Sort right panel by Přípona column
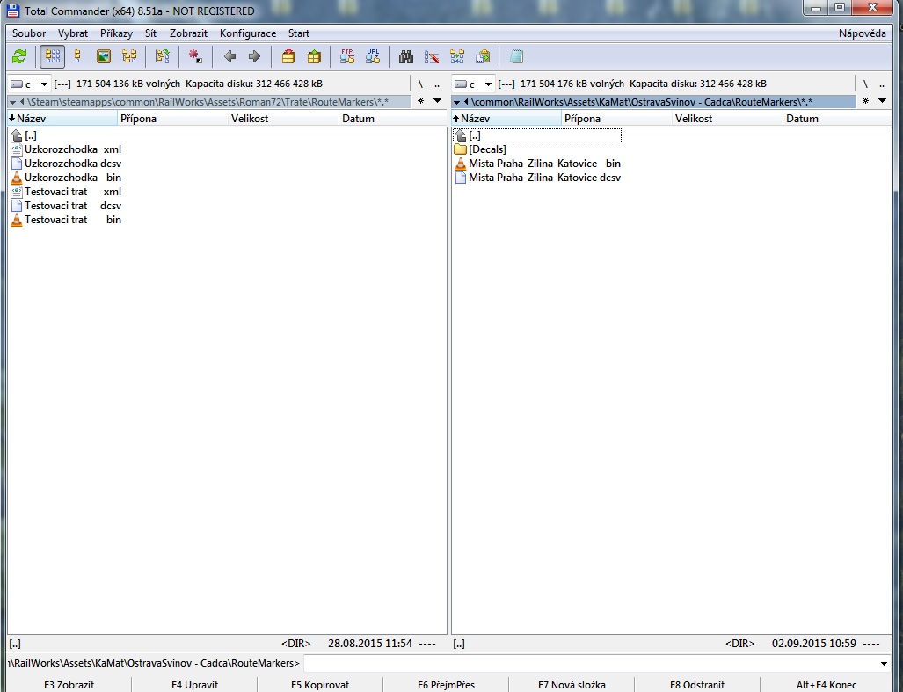 point(616,119)
